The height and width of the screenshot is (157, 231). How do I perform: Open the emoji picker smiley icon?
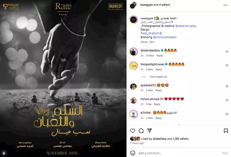[133, 153]
